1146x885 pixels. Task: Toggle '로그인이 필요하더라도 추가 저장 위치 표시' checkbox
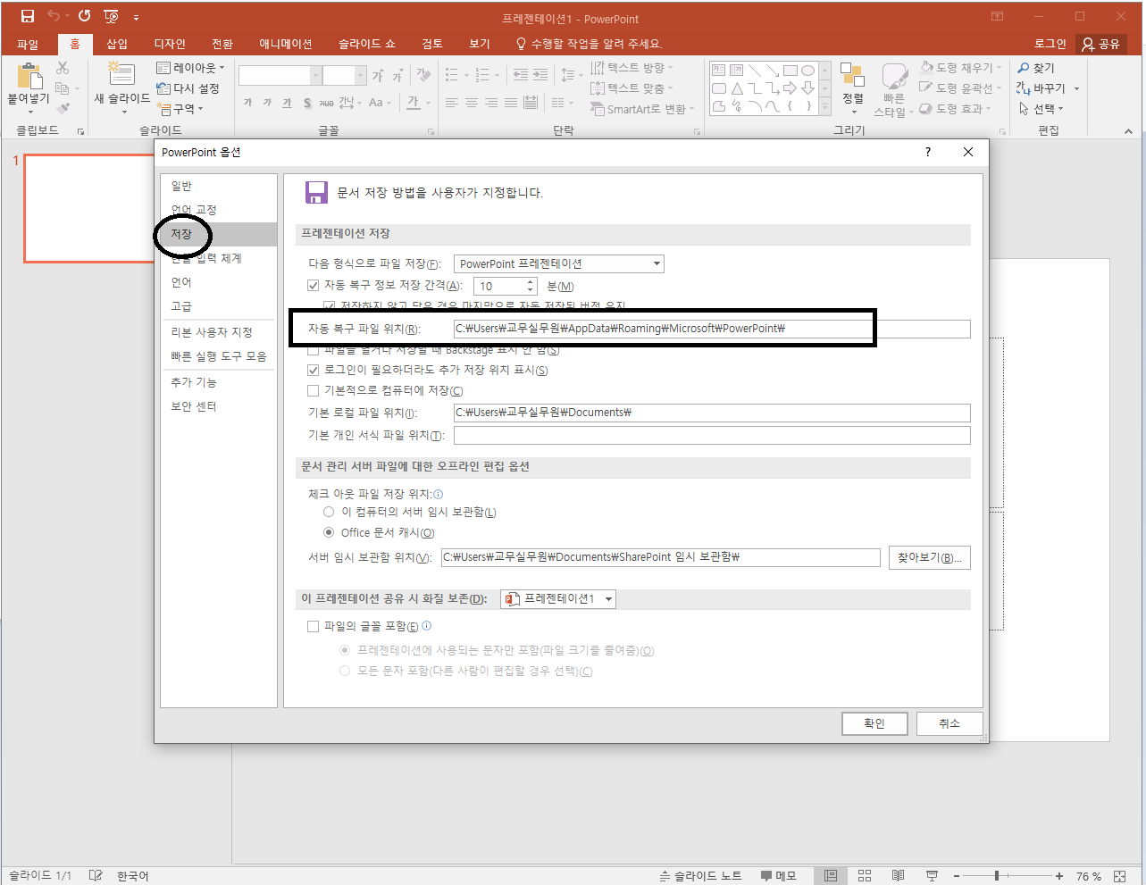pos(313,370)
